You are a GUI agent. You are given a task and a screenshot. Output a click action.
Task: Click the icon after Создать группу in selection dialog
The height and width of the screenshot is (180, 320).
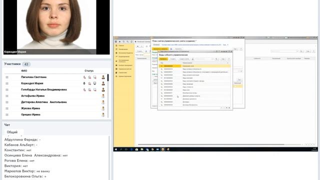192,59
